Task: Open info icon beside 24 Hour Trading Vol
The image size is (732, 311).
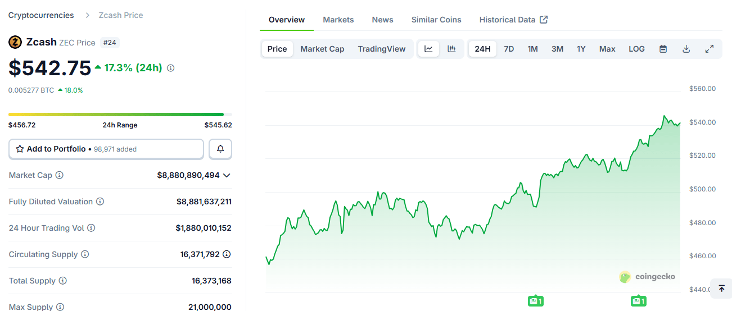Action: click(91, 228)
